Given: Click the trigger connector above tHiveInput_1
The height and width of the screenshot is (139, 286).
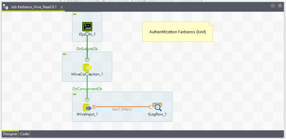Looking at the screenshot, I should 87,100.
